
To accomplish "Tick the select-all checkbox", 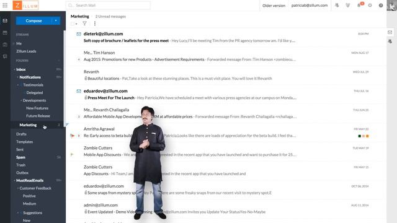I will [73, 24].
